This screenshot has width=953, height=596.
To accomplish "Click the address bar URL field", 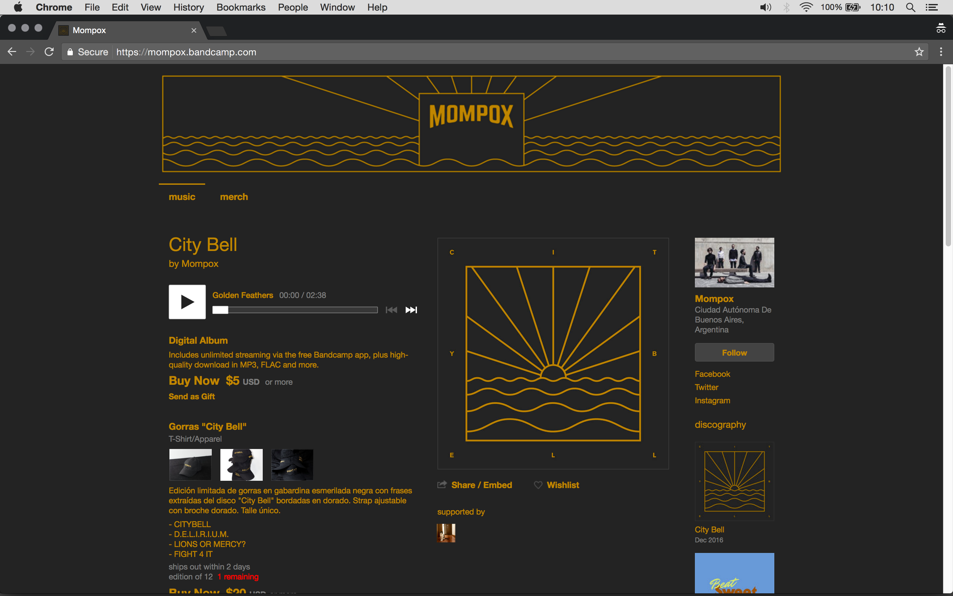I will (x=473, y=52).
